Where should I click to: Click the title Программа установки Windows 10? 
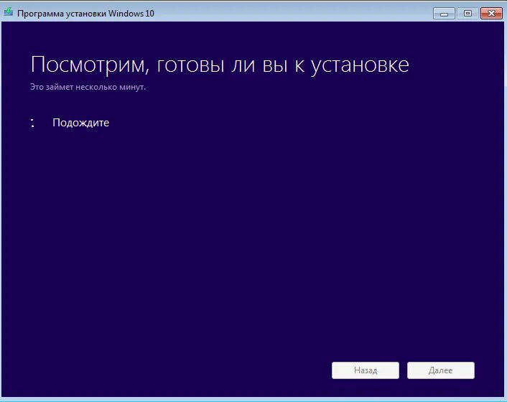[85, 14]
